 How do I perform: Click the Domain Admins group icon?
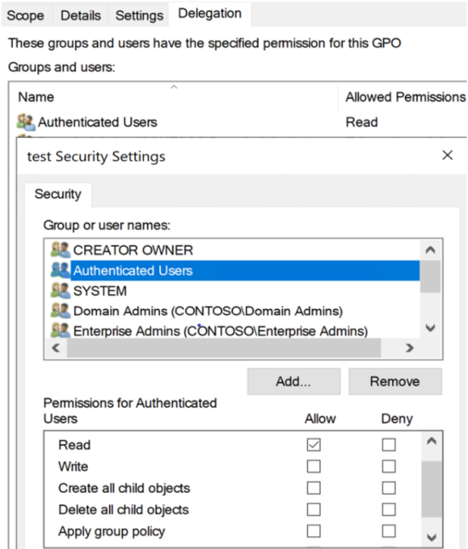point(60,311)
